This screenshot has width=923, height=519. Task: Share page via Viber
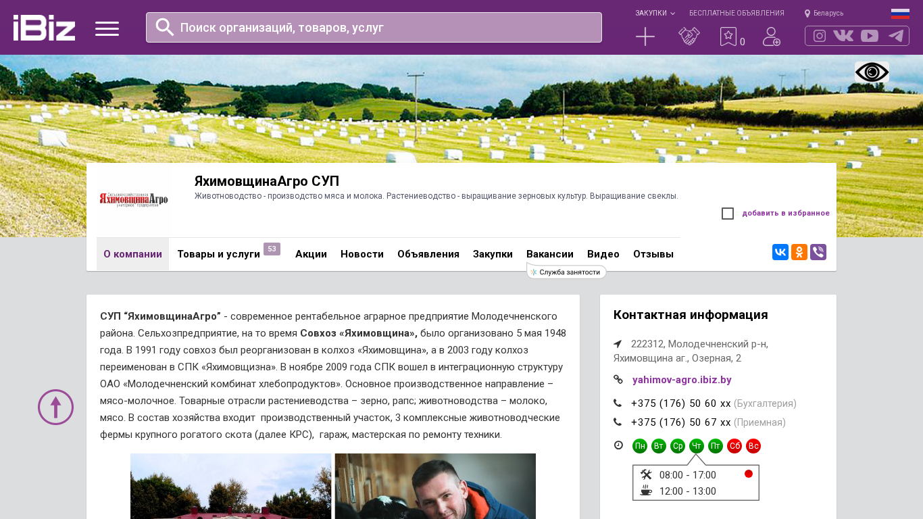click(818, 252)
